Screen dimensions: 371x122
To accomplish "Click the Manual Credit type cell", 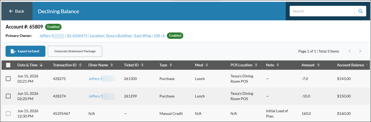I will (171, 114).
